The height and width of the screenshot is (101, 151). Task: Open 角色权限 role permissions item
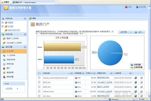click(10, 72)
